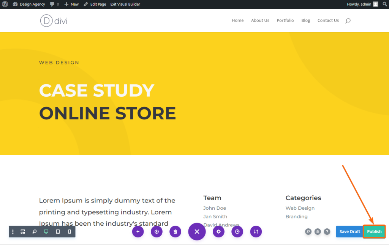The height and width of the screenshot is (245, 389).
Task: Go to the Home page
Action: click(238, 20)
